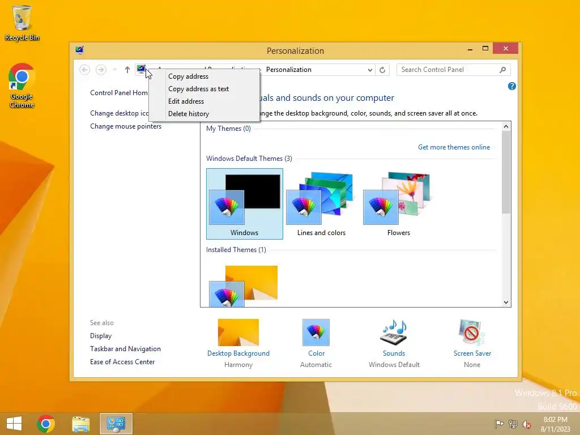580x435 pixels.
Task: Open Desktop Background settings icon
Action: pos(238,332)
